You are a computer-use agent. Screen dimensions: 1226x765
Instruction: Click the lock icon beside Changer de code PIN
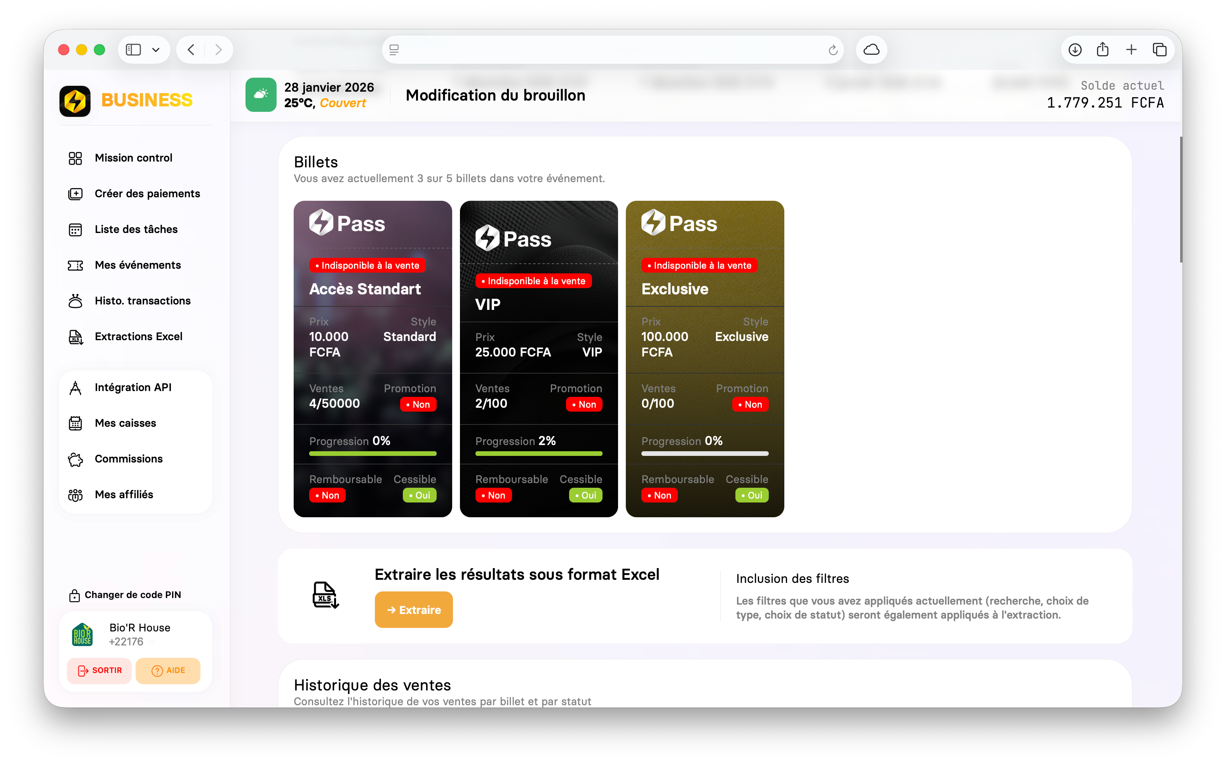74,595
